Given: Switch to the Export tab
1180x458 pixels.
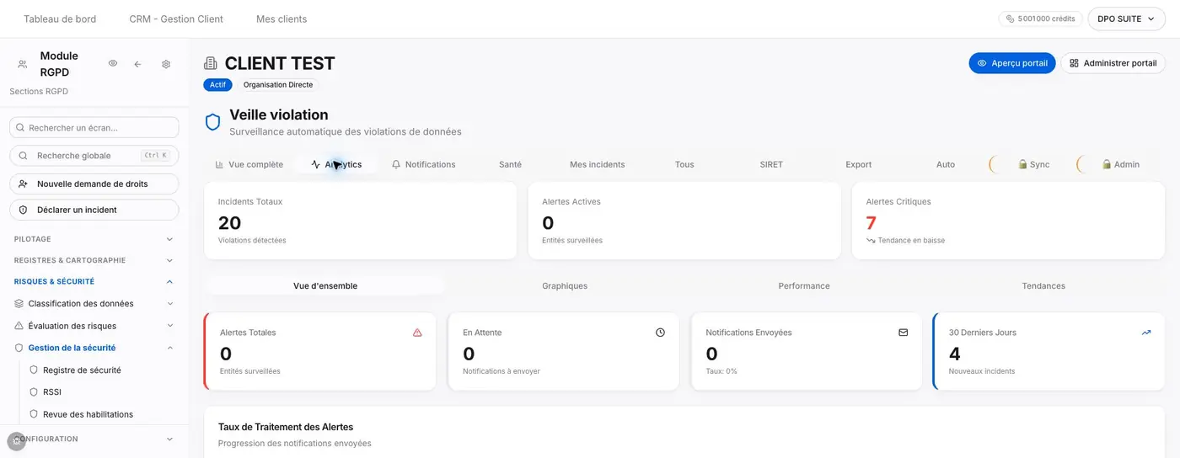Looking at the screenshot, I should [859, 164].
